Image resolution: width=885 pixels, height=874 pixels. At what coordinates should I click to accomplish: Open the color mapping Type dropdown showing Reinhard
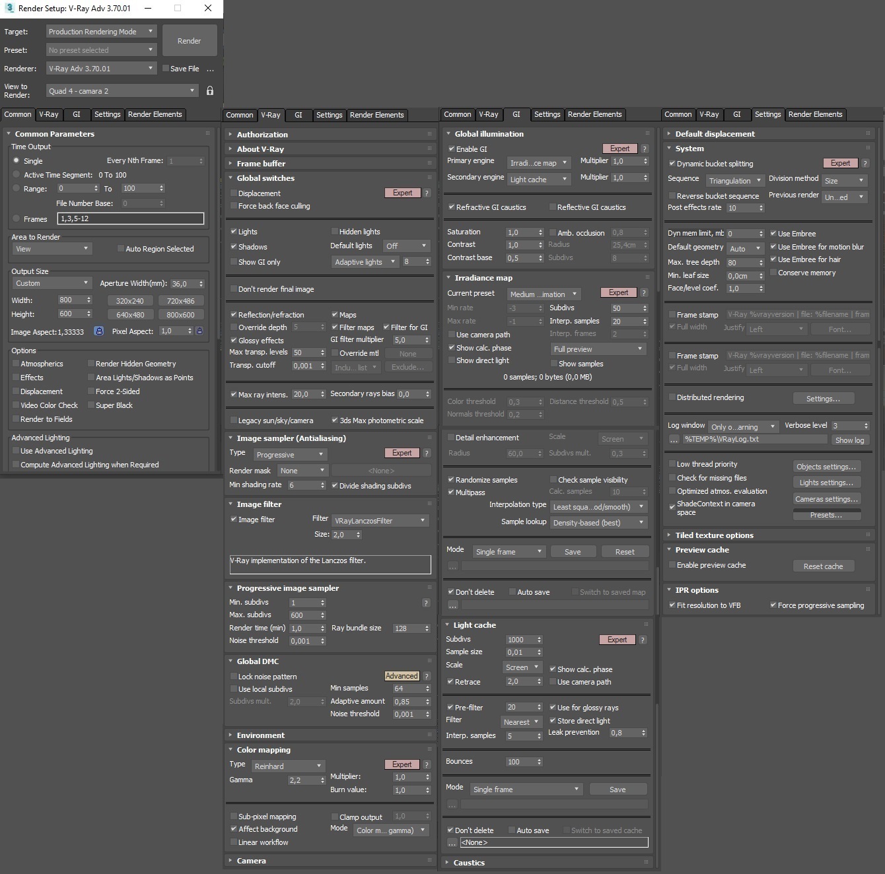(288, 766)
